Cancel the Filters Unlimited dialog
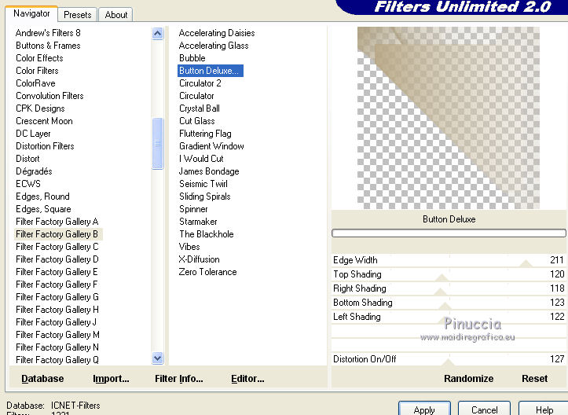Viewport: 568px width, 415px height. (x=484, y=409)
